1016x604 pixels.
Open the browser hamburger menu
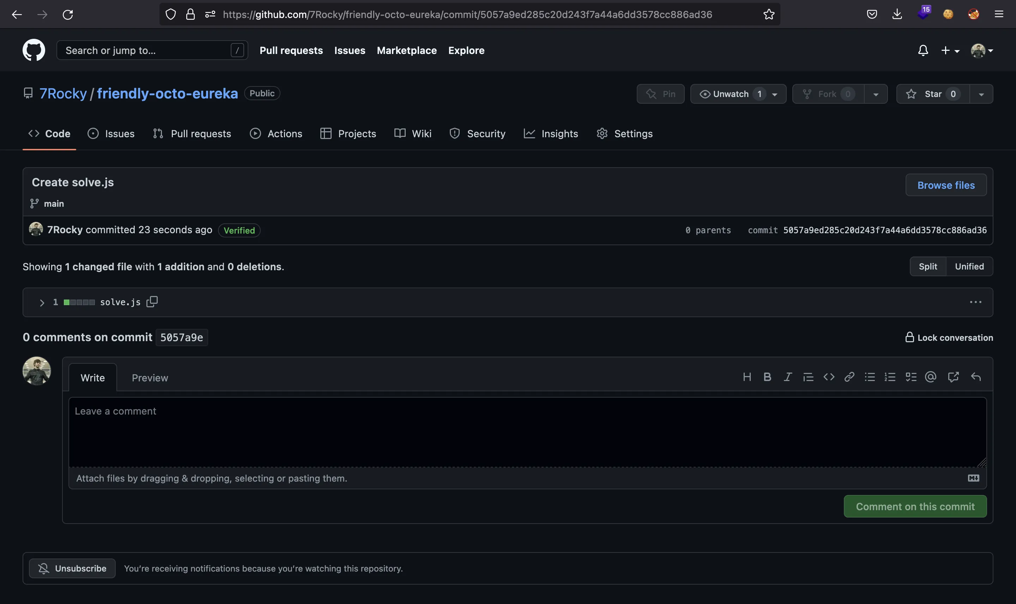coord(998,14)
